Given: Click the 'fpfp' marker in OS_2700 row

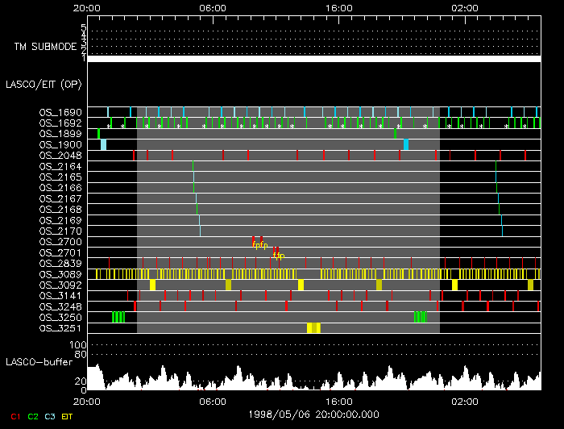Looking at the screenshot, I should (259, 245).
